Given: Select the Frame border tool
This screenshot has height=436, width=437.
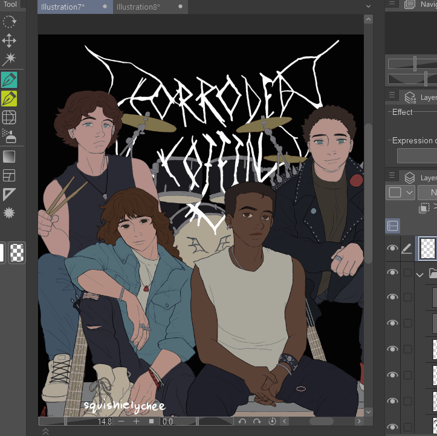Looking at the screenshot, I should coord(9,175).
